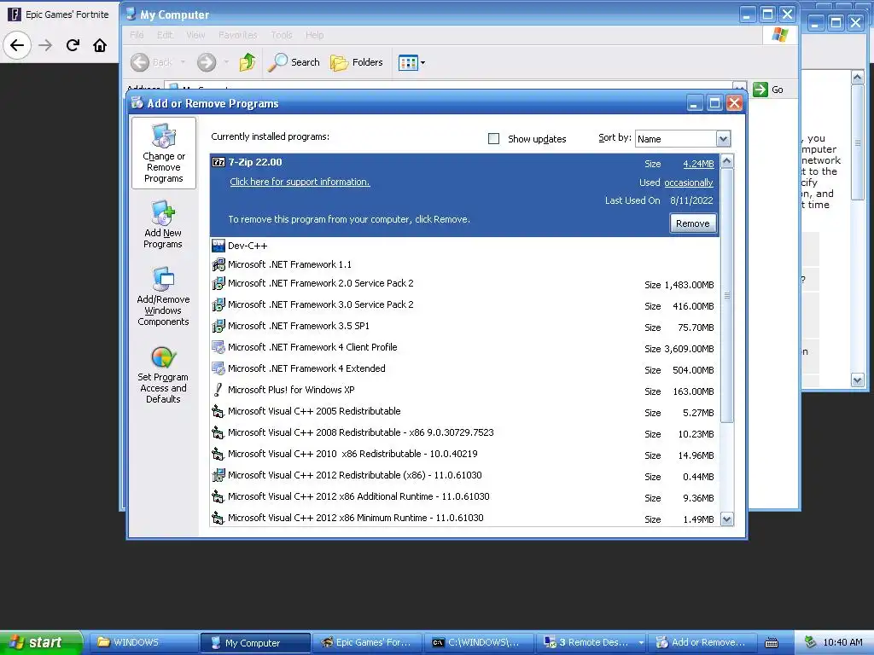Switch to My Computer taskbar button
The width and height of the screenshot is (874, 655).
[x=255, y=643]
